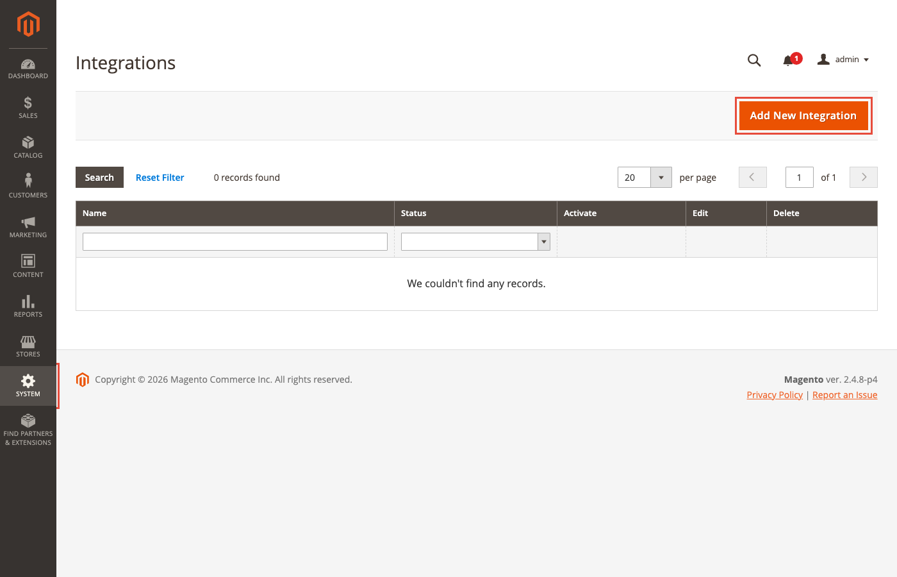
Task: Click the Content sidebar icon
Action: pyautogui.click(x=28, y=267)
